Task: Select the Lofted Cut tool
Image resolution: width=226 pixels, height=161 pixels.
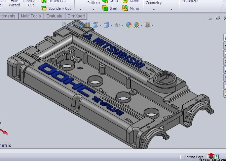Action: (x=53, y=1)
